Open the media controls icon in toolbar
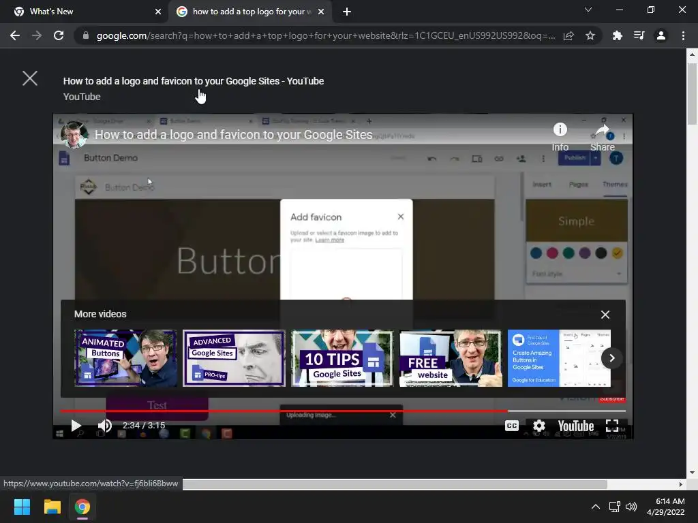The width and height of the screenshot is (698, 523). coord(639,35)
